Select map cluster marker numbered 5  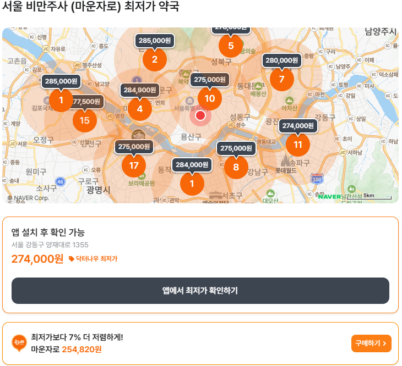click(231, 46)
